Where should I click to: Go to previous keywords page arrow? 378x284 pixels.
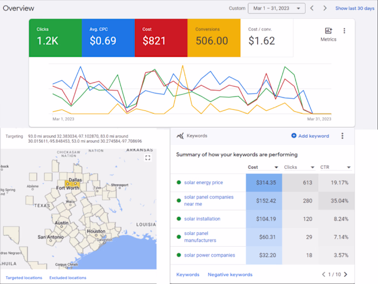point(323,274)
